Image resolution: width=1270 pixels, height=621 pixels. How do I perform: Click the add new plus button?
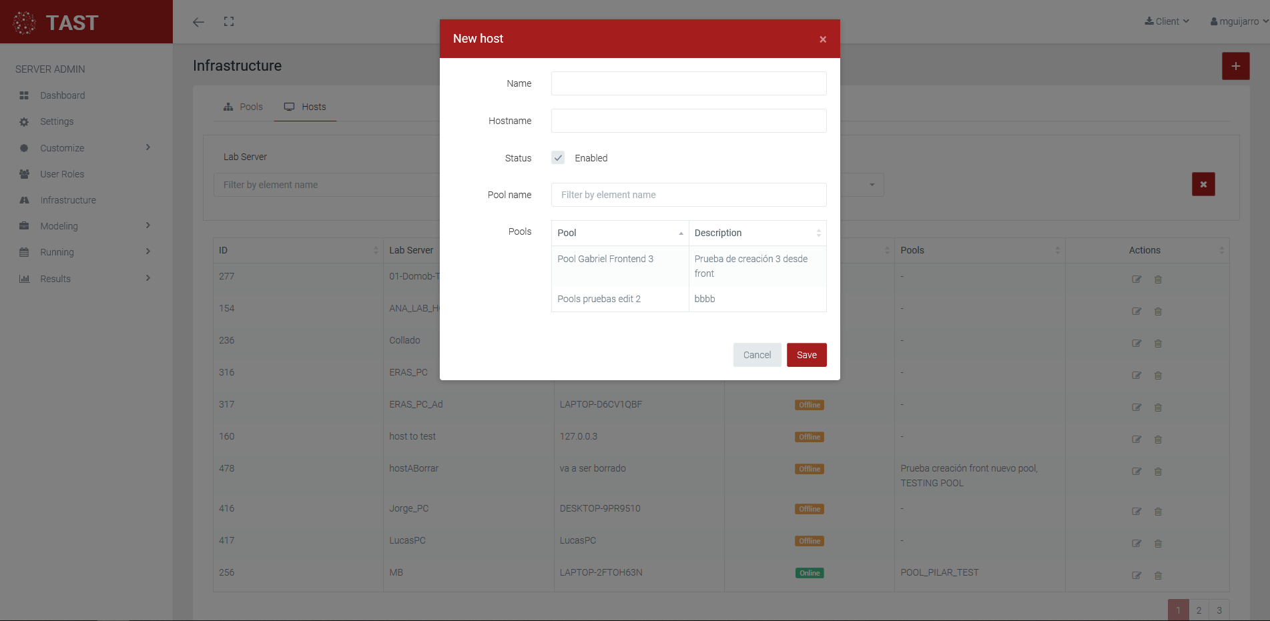[1235, 66]
